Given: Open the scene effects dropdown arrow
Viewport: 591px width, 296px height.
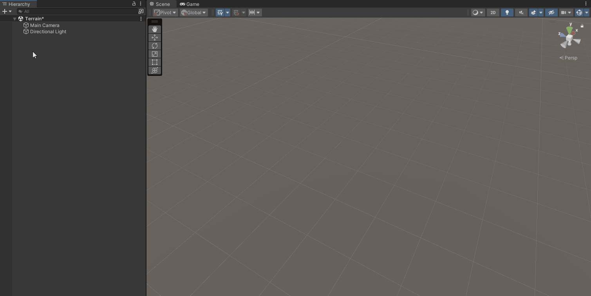Looking at the screenshot, I should 541,13.
